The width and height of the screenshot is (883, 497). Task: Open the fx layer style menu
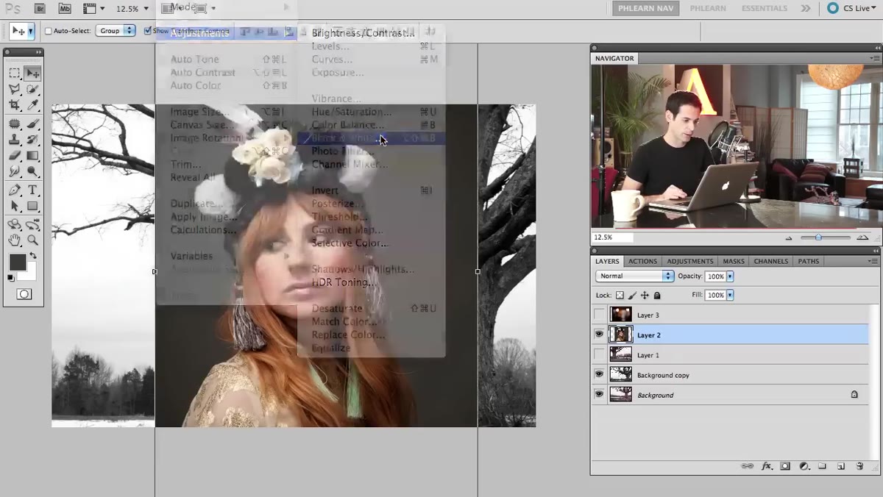tap(767, 466)
